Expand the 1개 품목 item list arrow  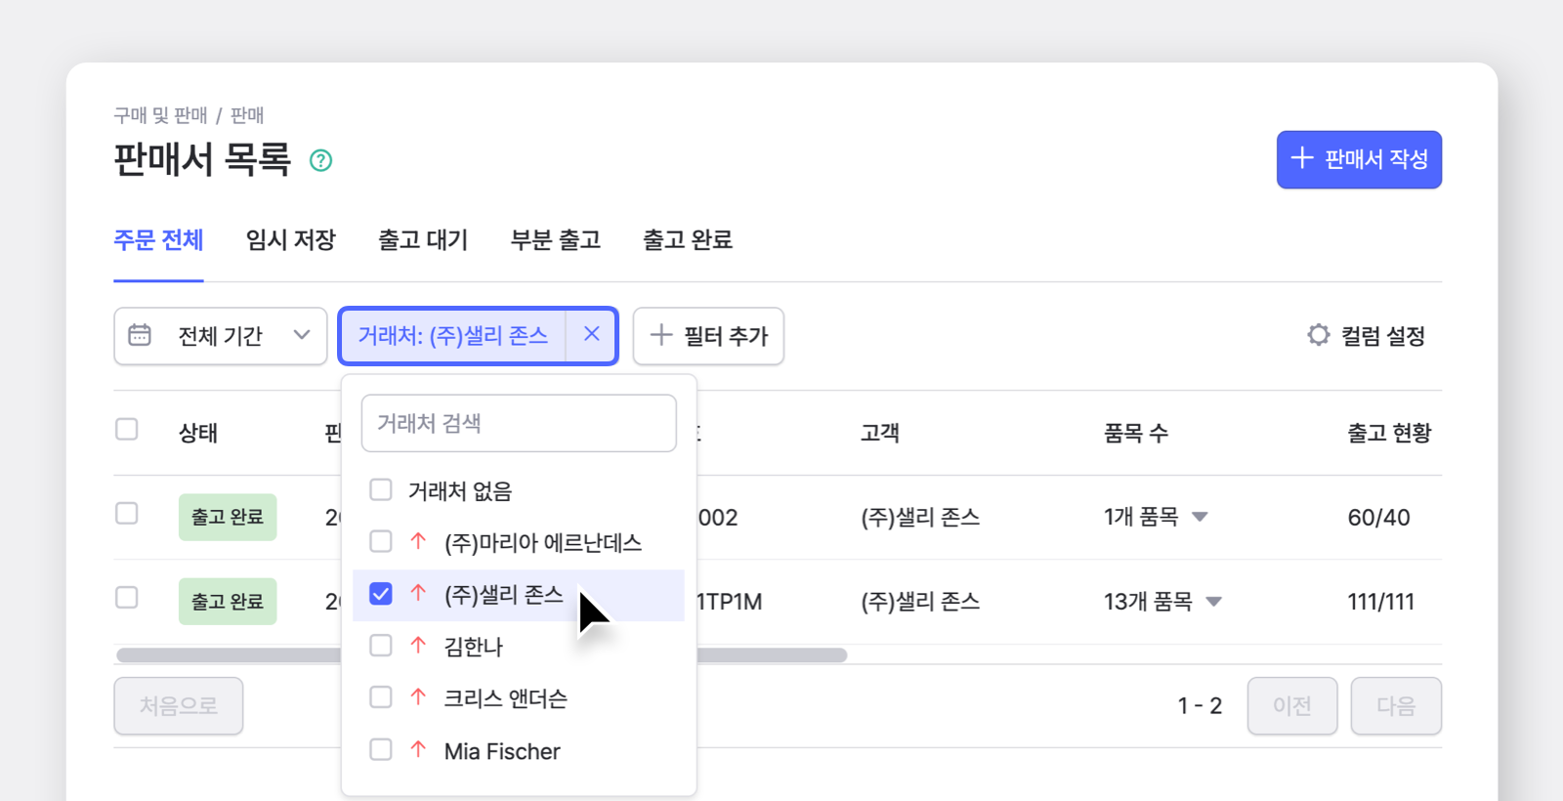pos(1201,517)
